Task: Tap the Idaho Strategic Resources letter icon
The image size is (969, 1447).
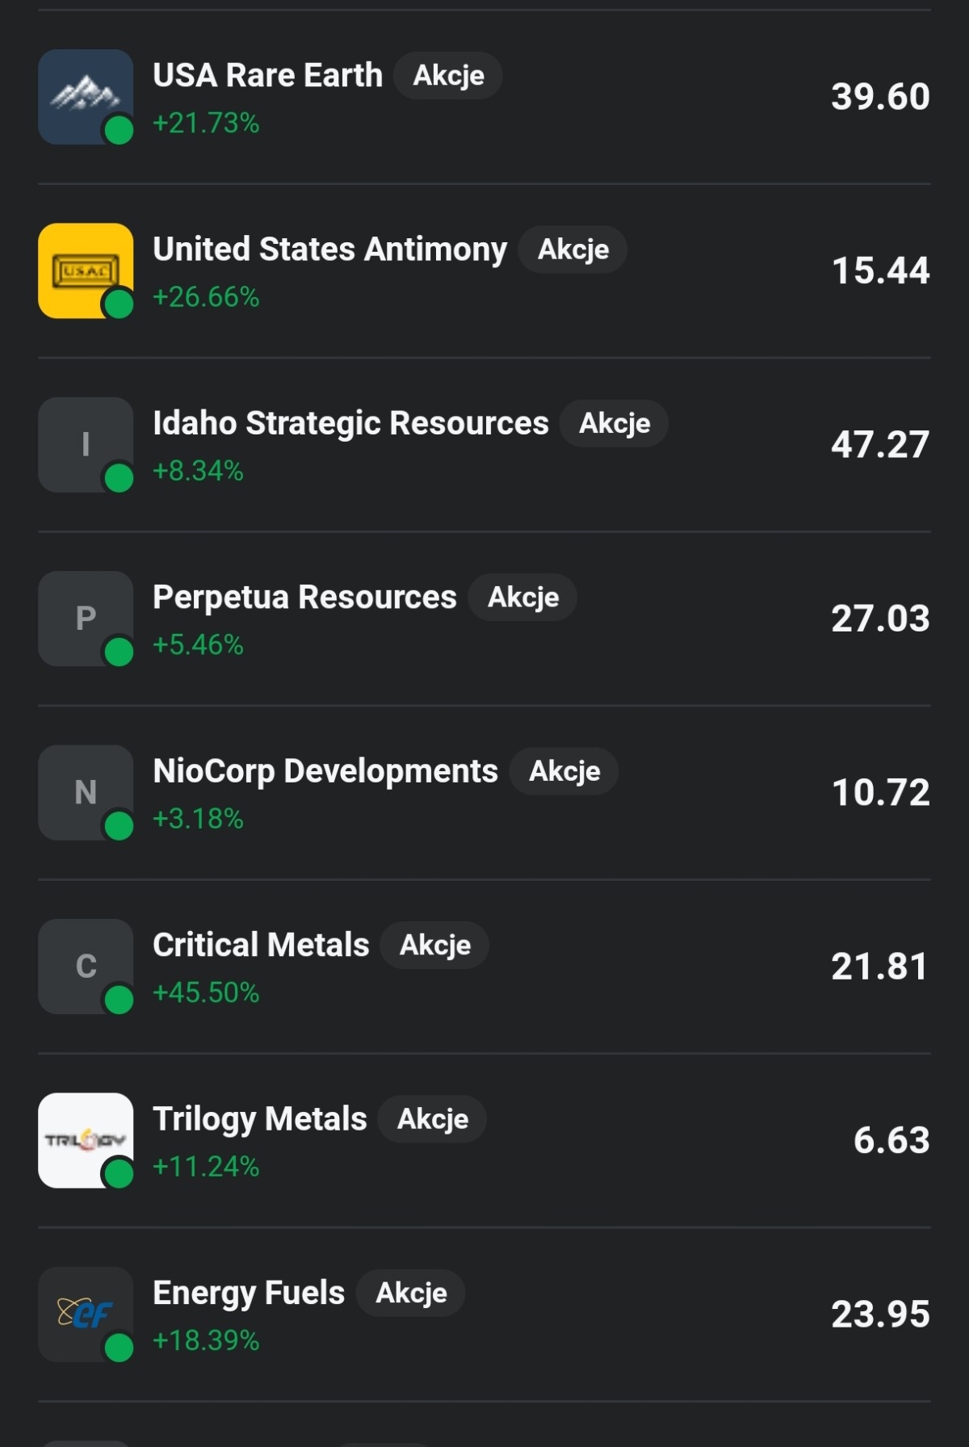Action: [86, 444]
